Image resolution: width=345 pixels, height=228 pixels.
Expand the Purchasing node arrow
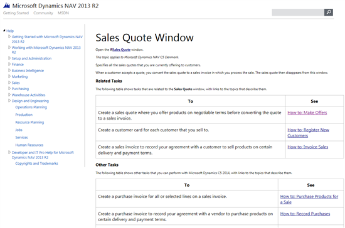click(9, 88)
